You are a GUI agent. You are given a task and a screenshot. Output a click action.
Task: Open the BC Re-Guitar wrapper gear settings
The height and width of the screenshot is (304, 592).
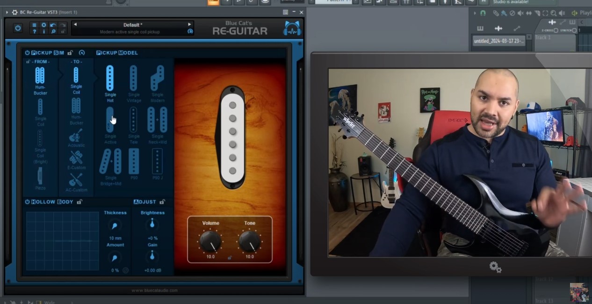[x=14, y=12]
